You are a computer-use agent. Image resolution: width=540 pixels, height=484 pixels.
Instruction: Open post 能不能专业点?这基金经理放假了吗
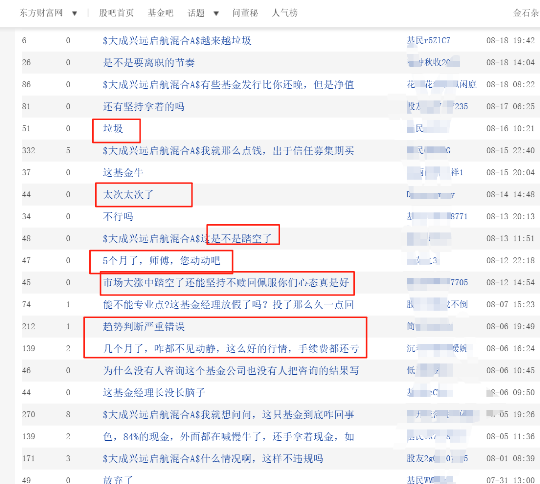[x=228, y=305]
